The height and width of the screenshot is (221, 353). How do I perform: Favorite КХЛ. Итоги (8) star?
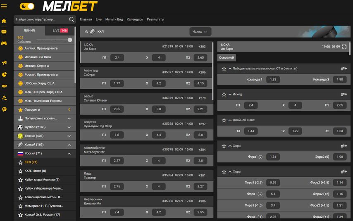pos(20,171)
